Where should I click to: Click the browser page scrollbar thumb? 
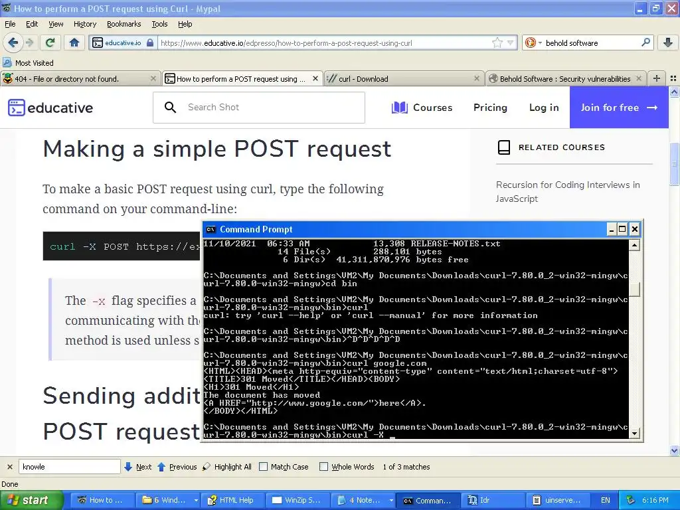(x=674, y=164)
